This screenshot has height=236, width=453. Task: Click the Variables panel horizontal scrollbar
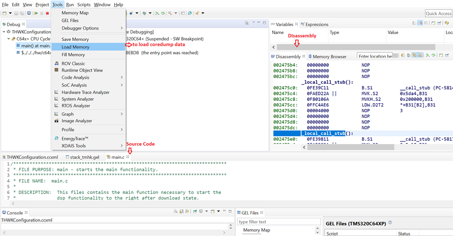point(356,47)
